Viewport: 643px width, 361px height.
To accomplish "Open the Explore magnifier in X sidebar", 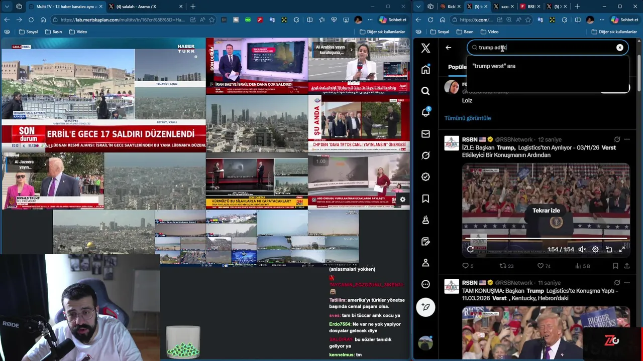I will click(x=425, y=91).
